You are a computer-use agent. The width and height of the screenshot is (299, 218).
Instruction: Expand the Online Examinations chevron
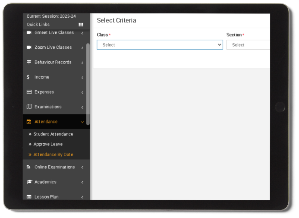[82, 167]
